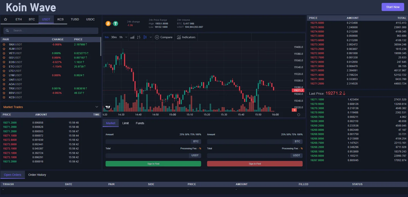Click the Start Now button
The height and width of the screenshot is (197, 408).
click(x=393, y=7)
